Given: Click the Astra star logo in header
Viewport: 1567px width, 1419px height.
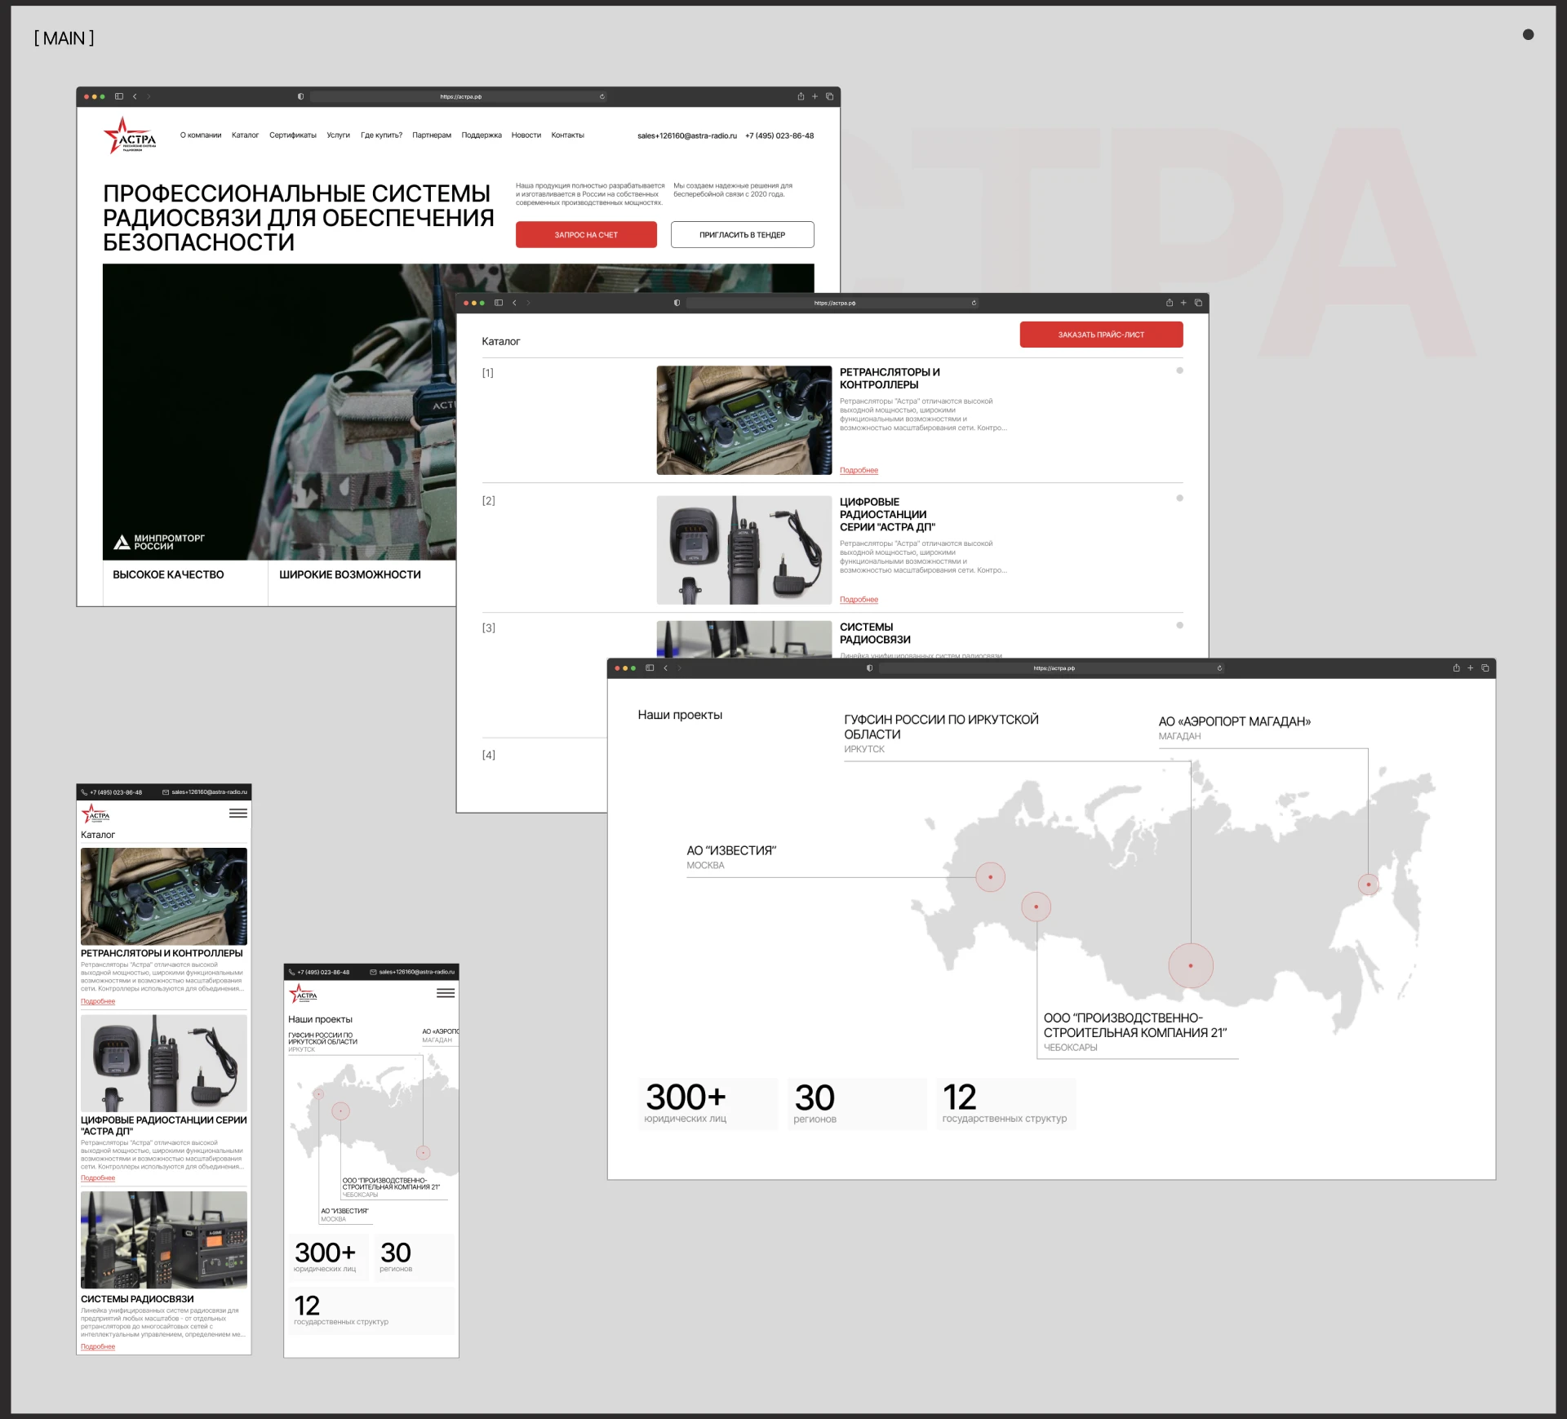Looking at the screenshot, I should coord(129,135).
